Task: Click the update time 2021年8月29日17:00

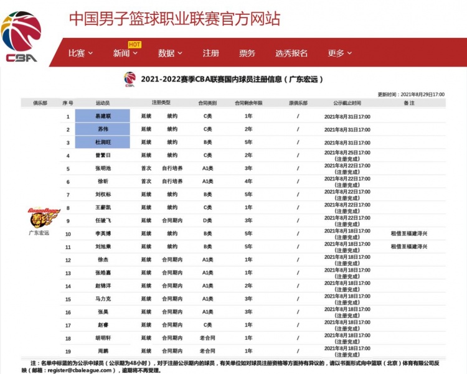Action: (422, 95)
